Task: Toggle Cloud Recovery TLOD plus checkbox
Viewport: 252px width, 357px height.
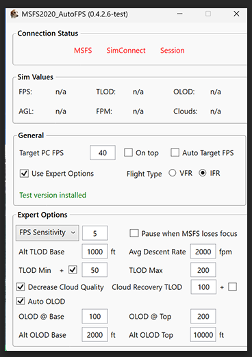Action: tap(232, 287)
